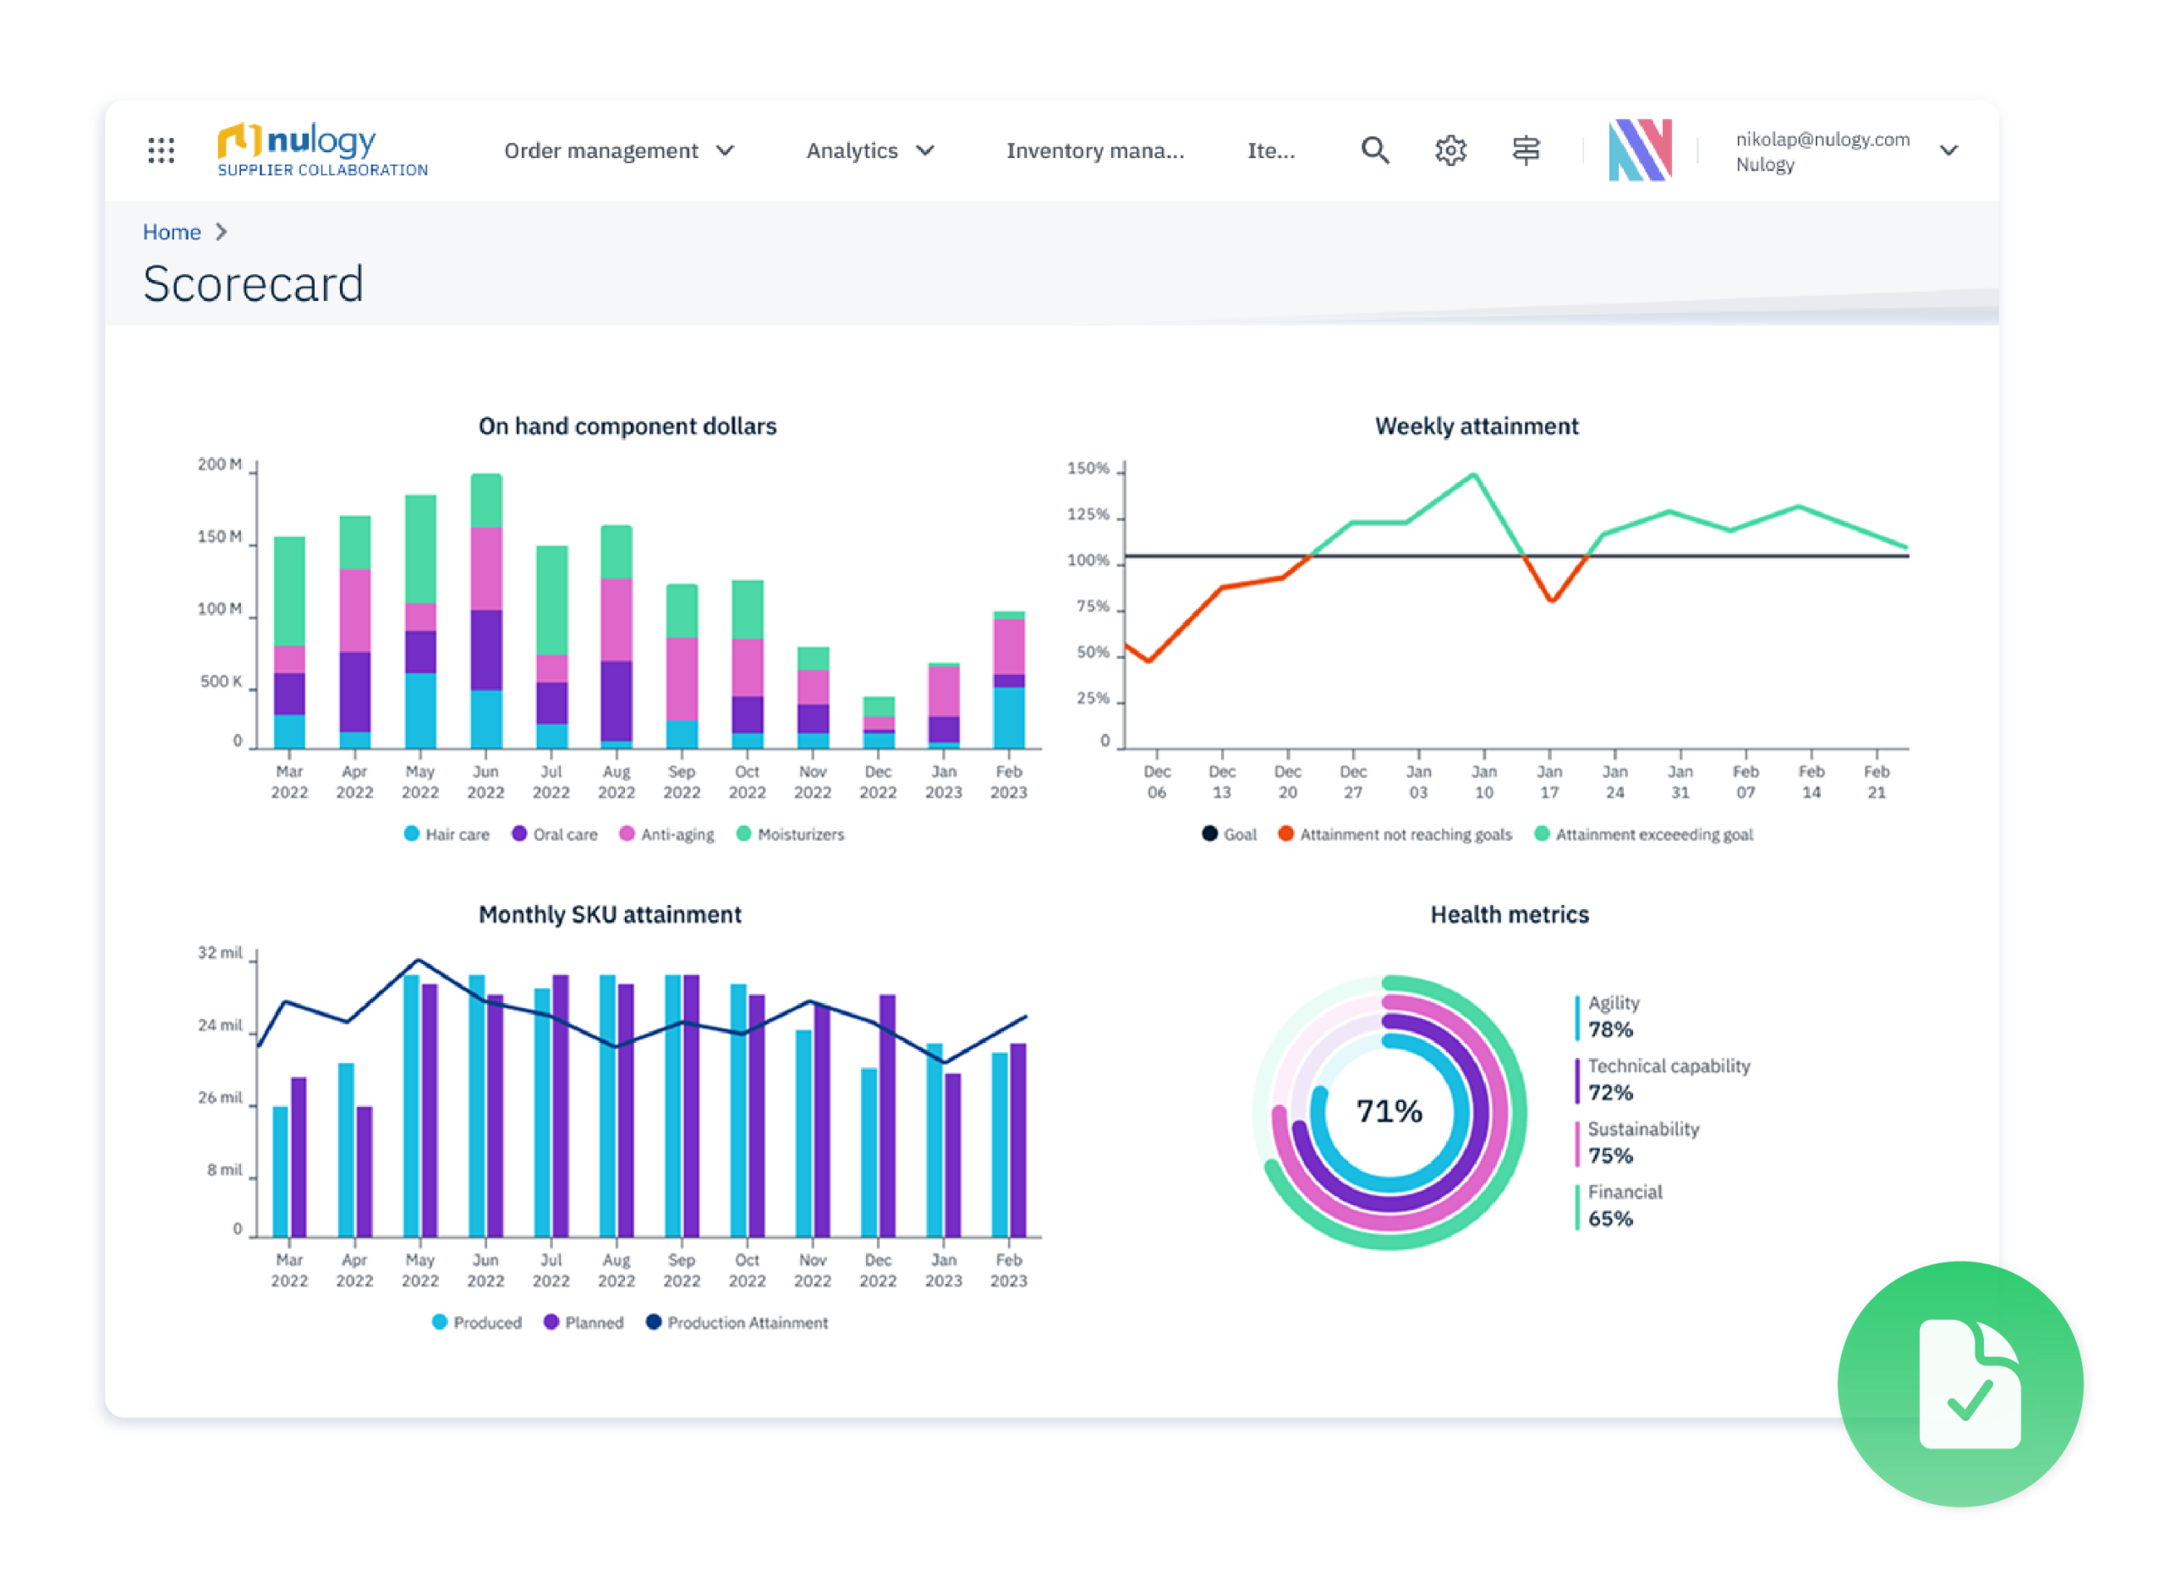Click the green document checkmark badge
Image resolution: width=2165 pixels, height=1579 pixels.
click(x=1960, y=1384)
